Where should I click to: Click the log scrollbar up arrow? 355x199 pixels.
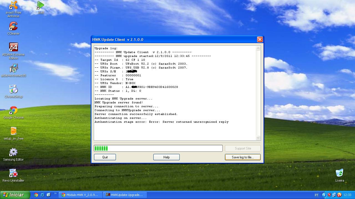click(258, 48)
